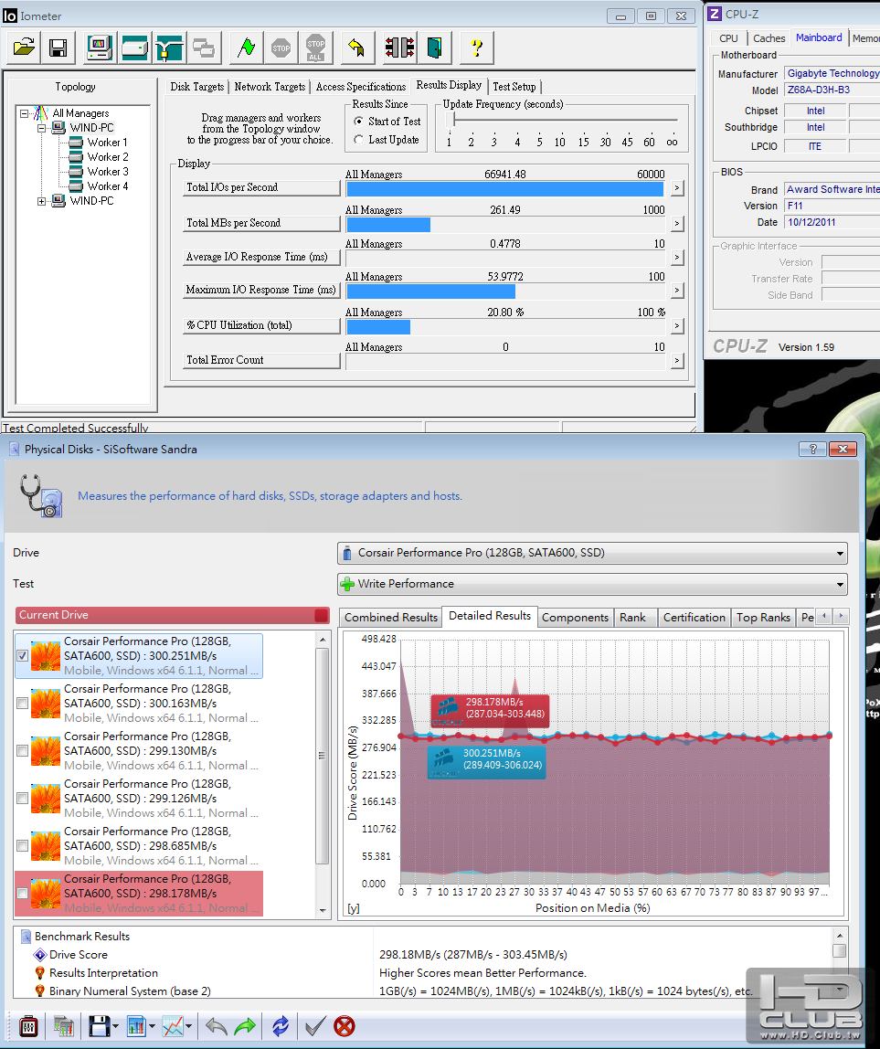Open a test configuration file in Iometer

(24, 48)
